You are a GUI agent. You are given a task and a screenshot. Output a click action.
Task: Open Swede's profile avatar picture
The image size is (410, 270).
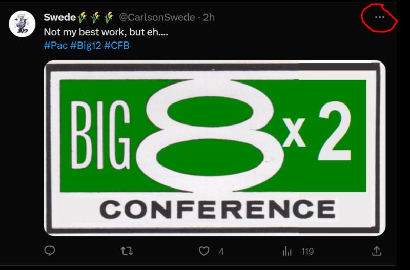click(x=22, y=24)
